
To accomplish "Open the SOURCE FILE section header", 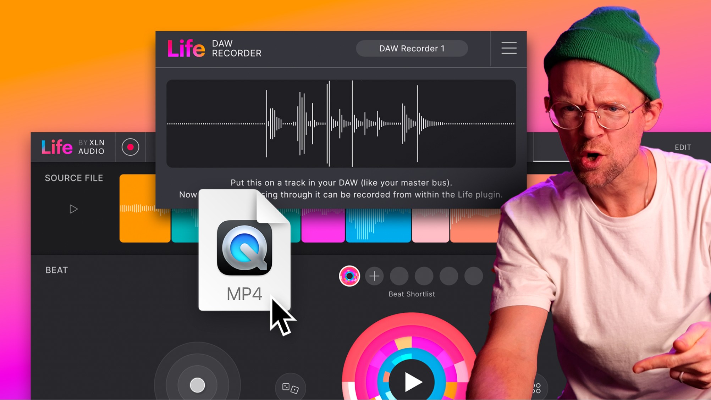I will (73, 178).
